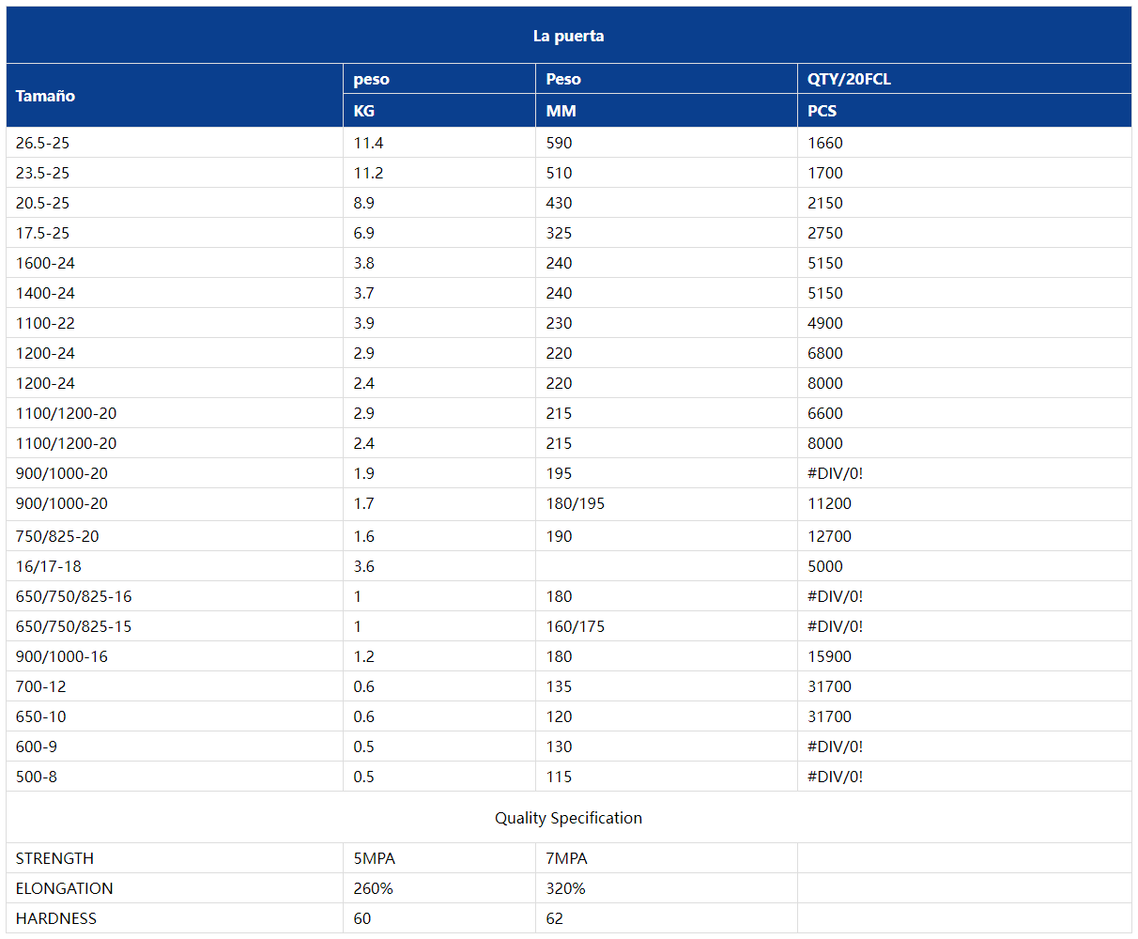
Task: Select the 16/17-18 size cell
Action: coord(48,566)
